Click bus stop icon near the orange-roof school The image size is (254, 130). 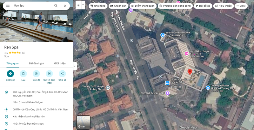[x=117, y=56]
